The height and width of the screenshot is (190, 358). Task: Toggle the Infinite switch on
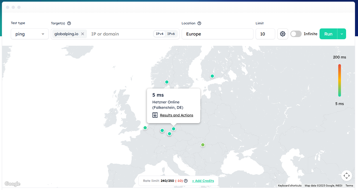296,34
